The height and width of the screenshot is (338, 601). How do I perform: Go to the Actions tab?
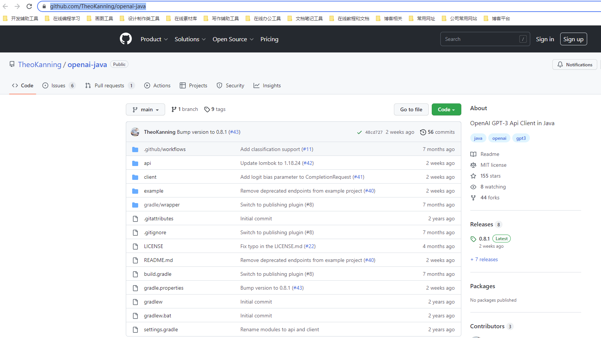point(157,85)
